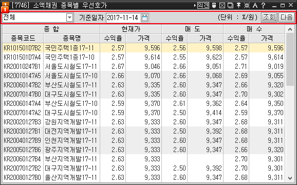Click the 조회 button
The image size is (297, 185).
269,17
